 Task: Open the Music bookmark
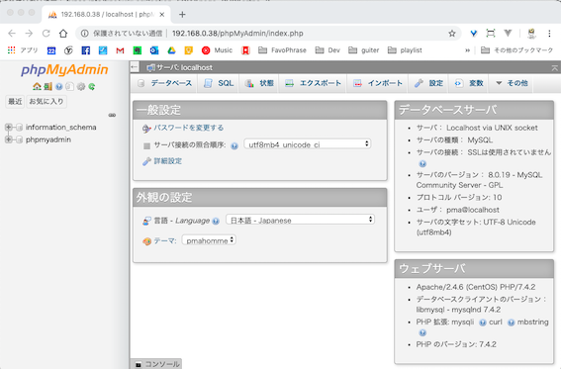(x=217, y=50)
